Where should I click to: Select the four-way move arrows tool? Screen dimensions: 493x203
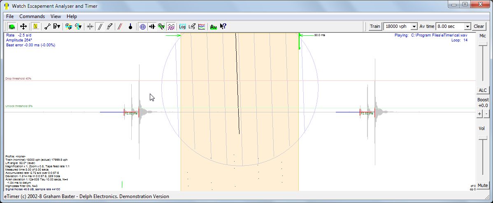click(23, 27)
